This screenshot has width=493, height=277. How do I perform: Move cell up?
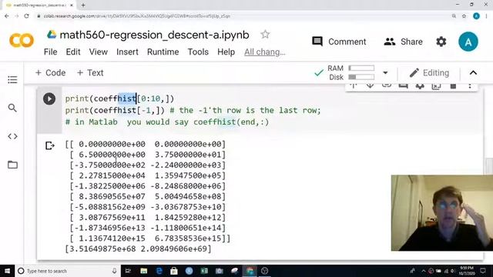tap(354, 85)
